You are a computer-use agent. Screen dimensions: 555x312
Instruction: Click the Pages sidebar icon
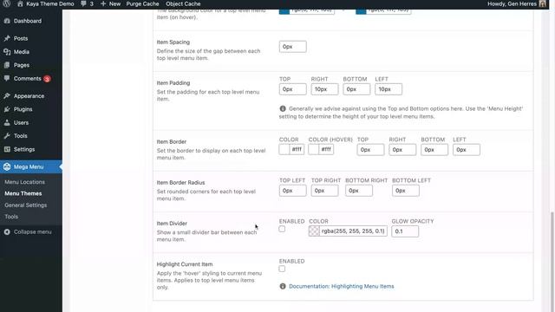click(x=7, y=65)
